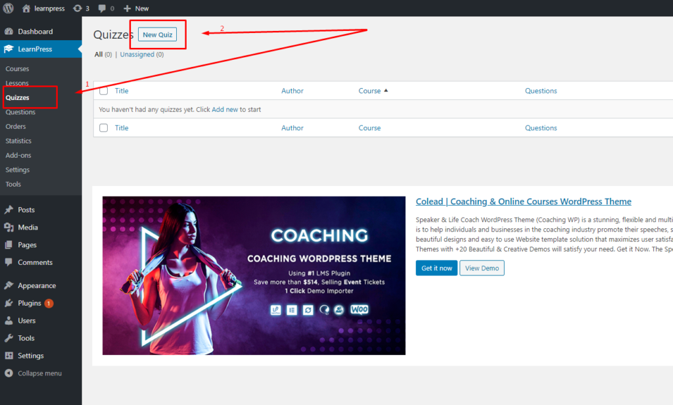This screenshot has height=405, width=673.
Task: Click the comments bubble icon in admin bar
Action: tap(102, 9)
